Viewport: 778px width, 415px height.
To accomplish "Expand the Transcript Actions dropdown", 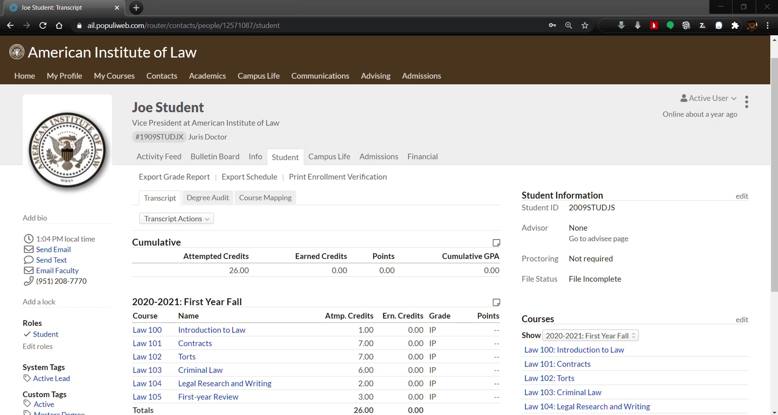I will [176, 219].
